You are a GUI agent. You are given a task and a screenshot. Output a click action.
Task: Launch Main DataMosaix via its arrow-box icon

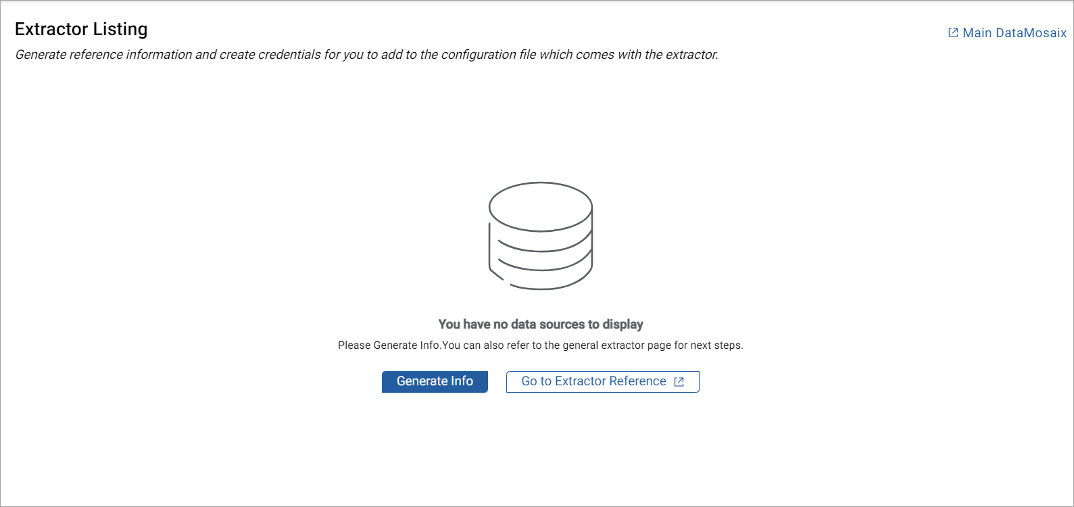(x=953, y=32)
